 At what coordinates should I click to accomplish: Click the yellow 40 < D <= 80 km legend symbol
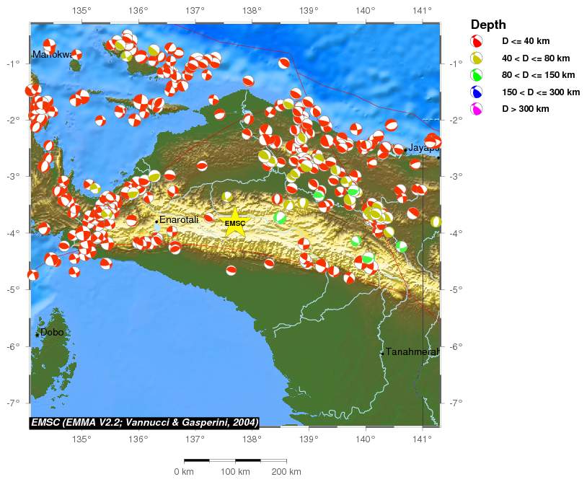477,58
